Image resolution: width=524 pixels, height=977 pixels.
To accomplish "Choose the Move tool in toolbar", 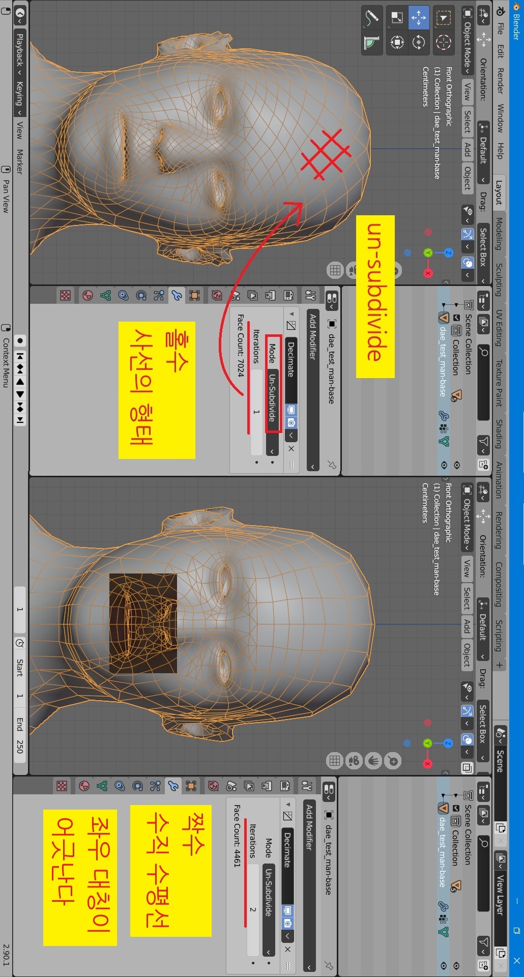I will [x=418, y=18].
